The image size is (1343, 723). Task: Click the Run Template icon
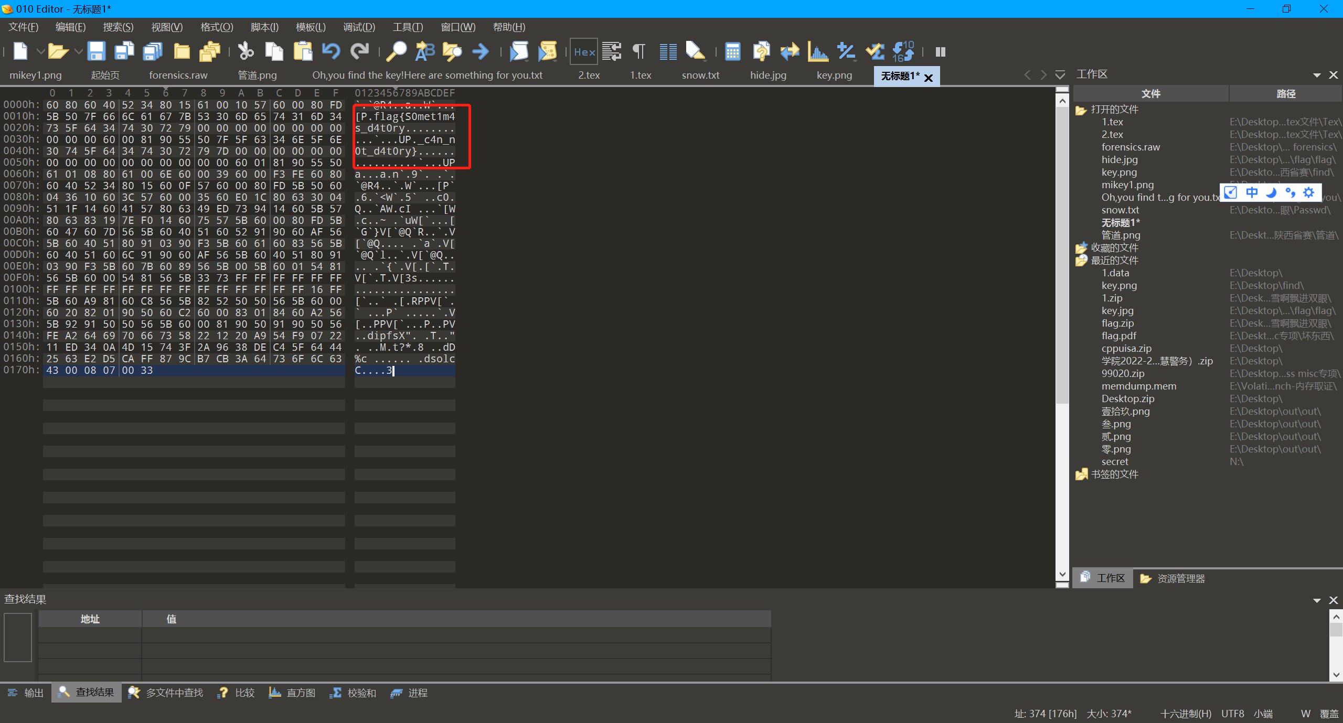click(547, 51)
